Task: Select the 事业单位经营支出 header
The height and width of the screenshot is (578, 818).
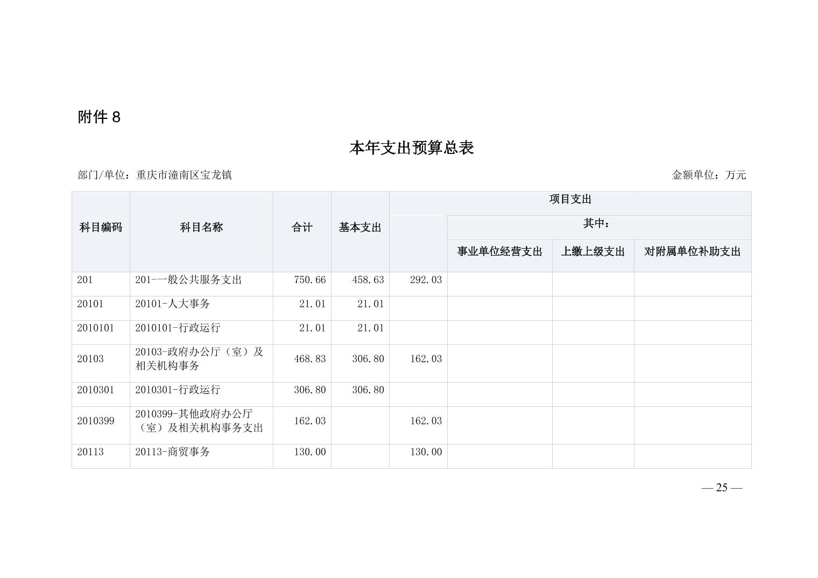Action: tap(499, 252)
